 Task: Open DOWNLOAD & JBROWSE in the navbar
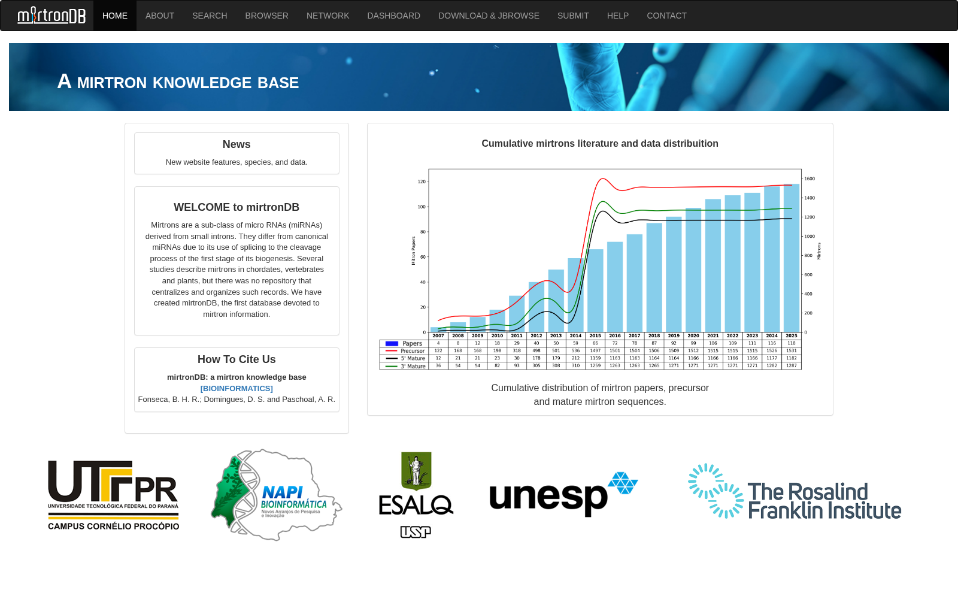489,16
